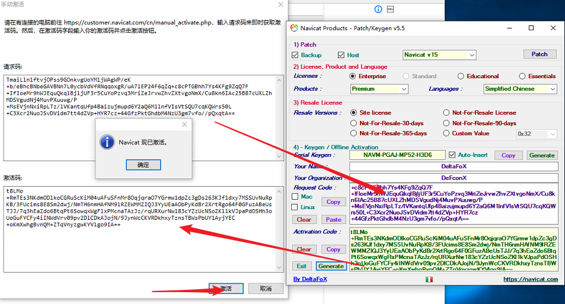
Task: Maximize the Patch/Keygen window
Action: coord(531,28)
